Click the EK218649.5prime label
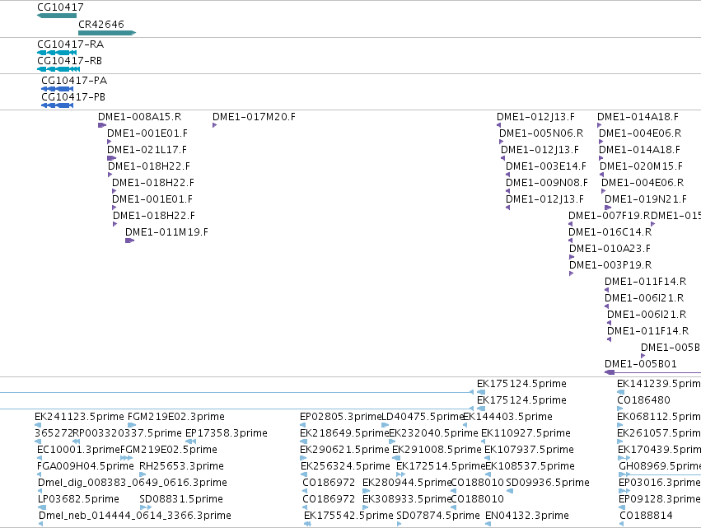Screen dimensions: 701x528 [344, 433]
